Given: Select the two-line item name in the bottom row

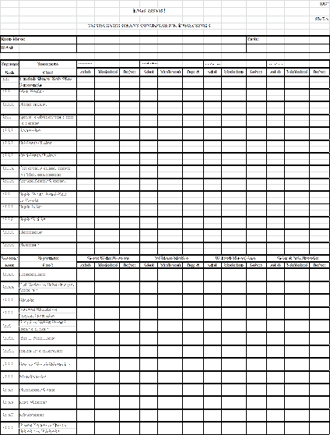Looking at the screenshot, I should point(44,428).
